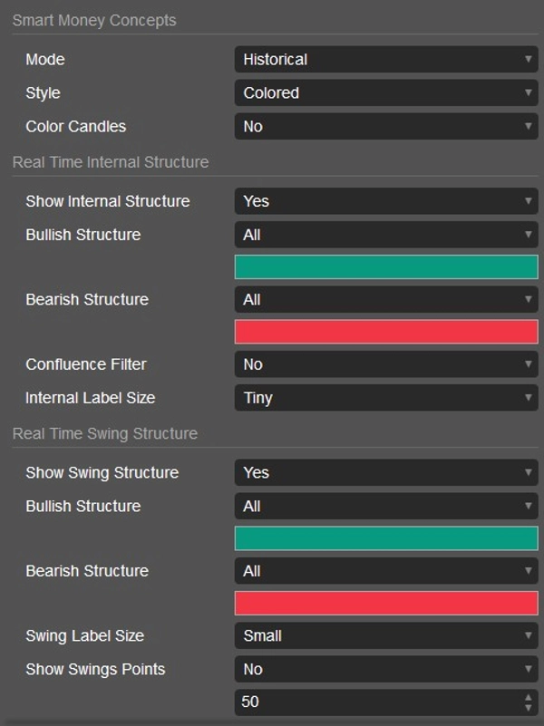Open the Style dropdown showing Colored
544x726 pixels.
pos(385,92)
